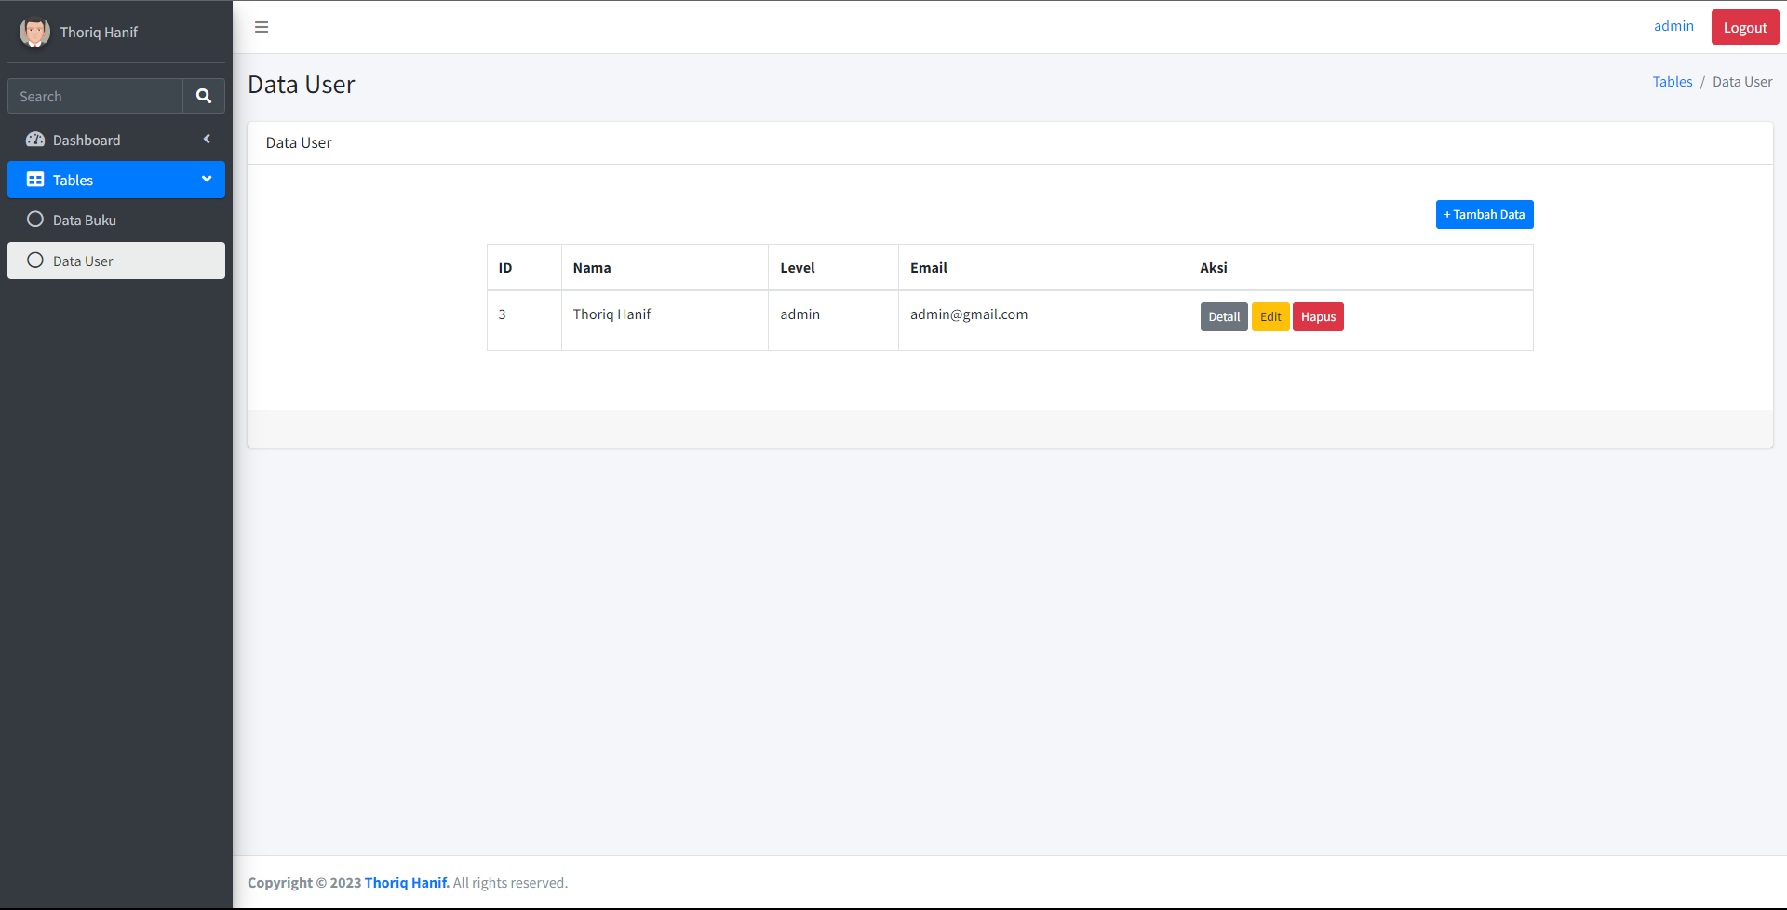Focus the sidebar Search field
This screenshot has width=1787, height=910.
point(96,97)
